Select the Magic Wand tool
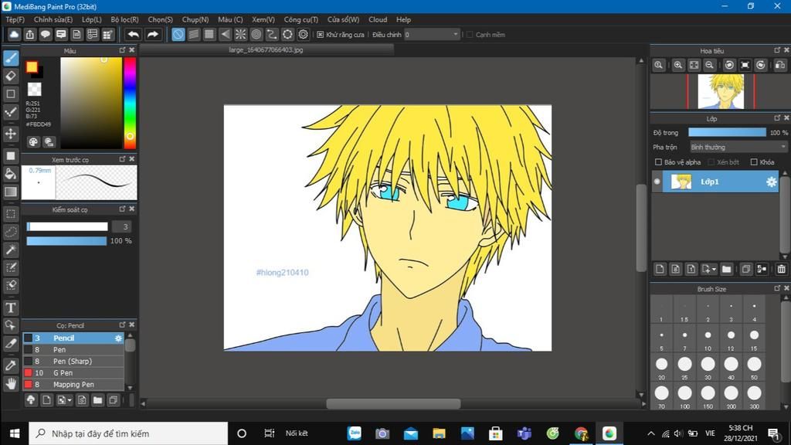This screenshot has width=791, height=445. (11, 250)
